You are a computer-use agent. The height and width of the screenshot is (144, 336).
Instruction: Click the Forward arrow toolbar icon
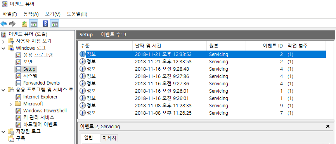tap(12, 24)
